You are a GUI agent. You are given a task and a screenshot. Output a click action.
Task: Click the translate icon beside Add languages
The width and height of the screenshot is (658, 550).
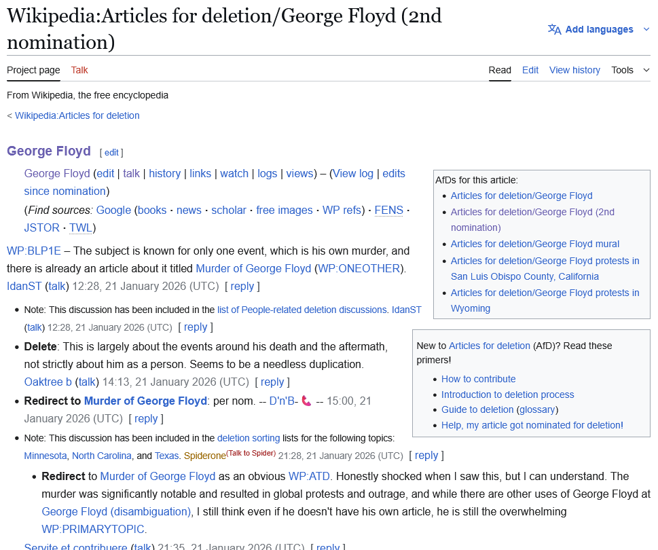[554, 29]
